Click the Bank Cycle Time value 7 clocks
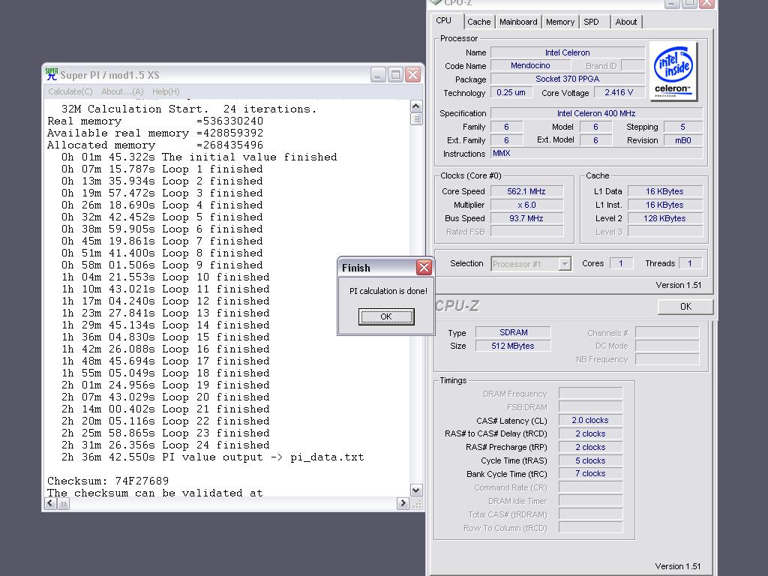Viewport: 768px width, 576px height. [x=590, y=474]
